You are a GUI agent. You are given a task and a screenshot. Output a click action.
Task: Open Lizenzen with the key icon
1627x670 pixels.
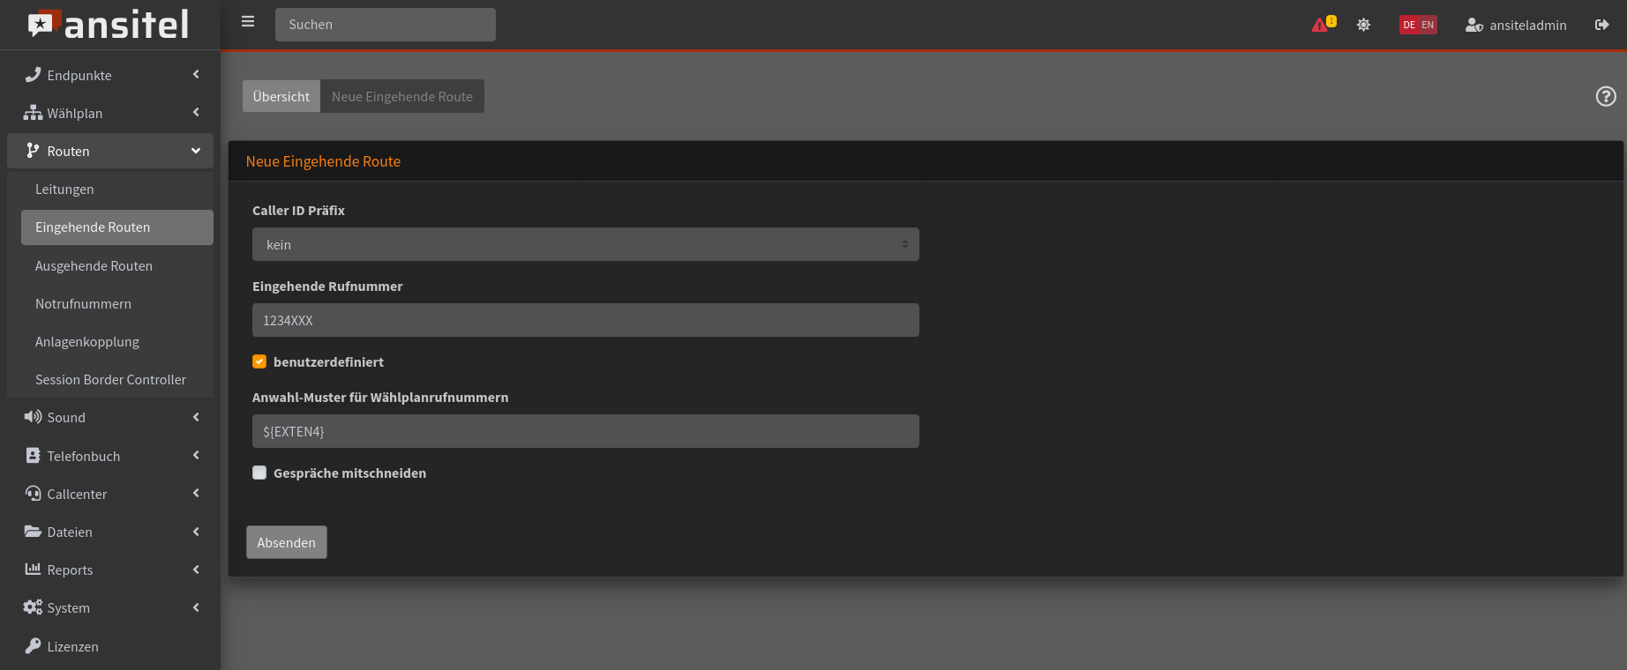tap(34, 646)
